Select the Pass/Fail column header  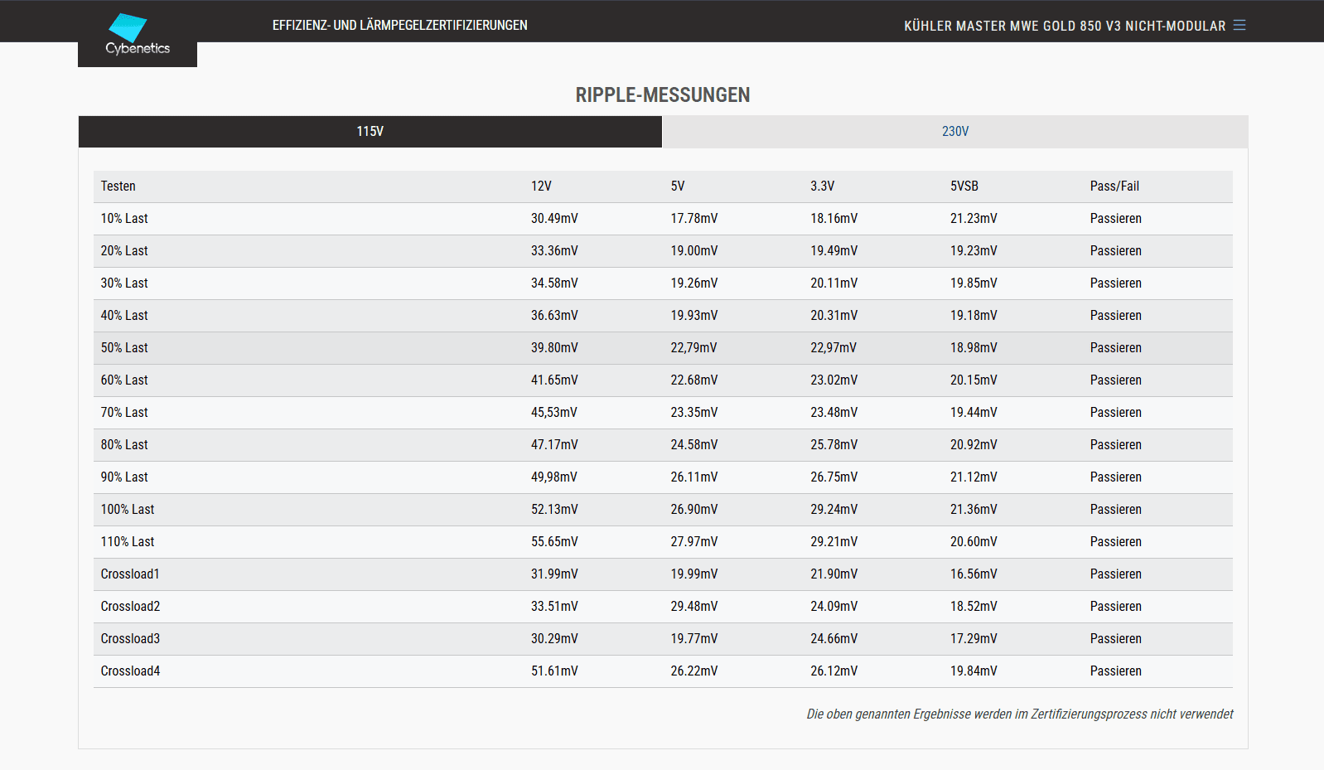(1114, 186)
